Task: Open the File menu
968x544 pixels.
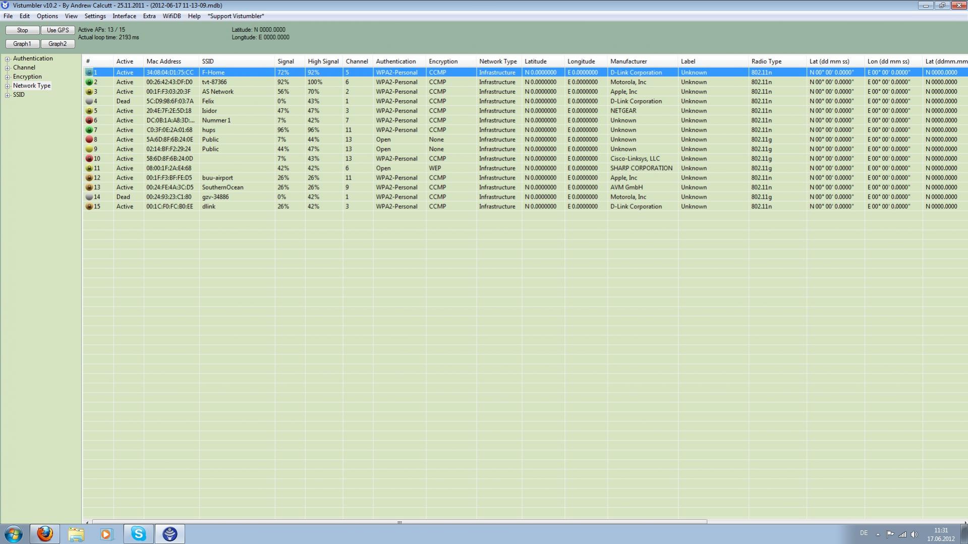Action: [x=8, y=16]
